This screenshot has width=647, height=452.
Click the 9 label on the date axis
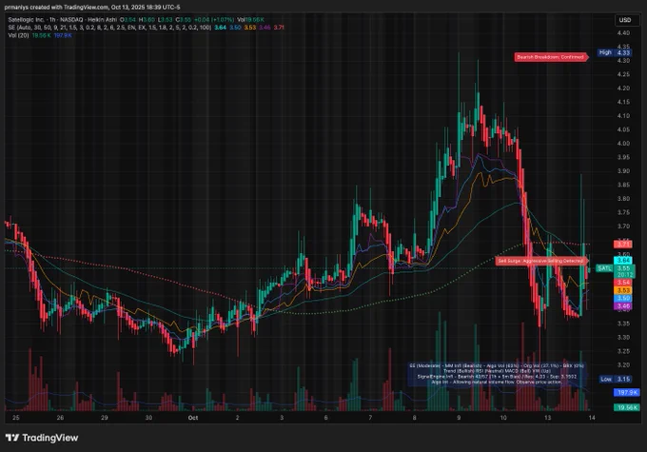(x=459, y=418)
